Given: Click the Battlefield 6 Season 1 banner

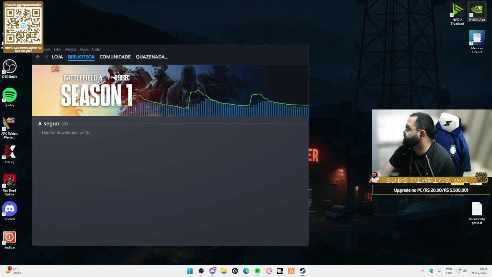Looking at the screenshot, I should pos(170,90).
